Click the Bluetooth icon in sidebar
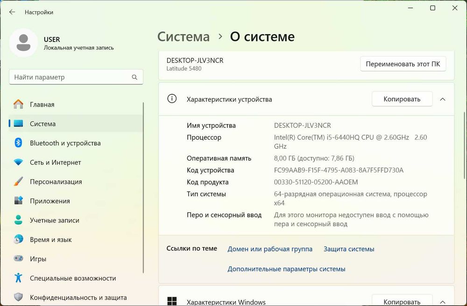This screenshot has height=306, width=467. pyautogui.click(x=18, y=143)
